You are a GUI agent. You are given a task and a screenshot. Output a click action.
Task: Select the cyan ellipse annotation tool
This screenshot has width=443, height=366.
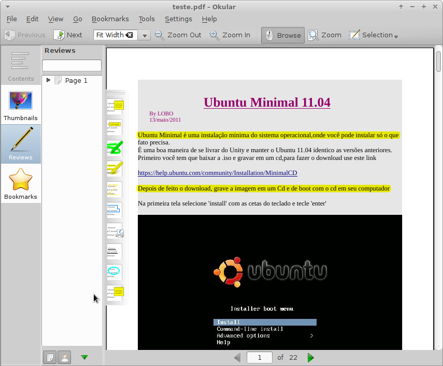click(x=115, y=272)
